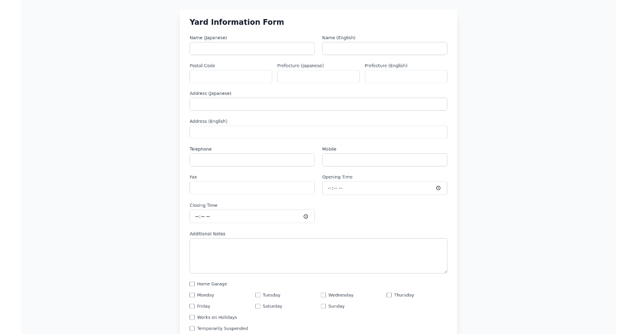Enable the Friday checkbox
The width and height of the screenshot is (637, 334).
click(192, 306)
